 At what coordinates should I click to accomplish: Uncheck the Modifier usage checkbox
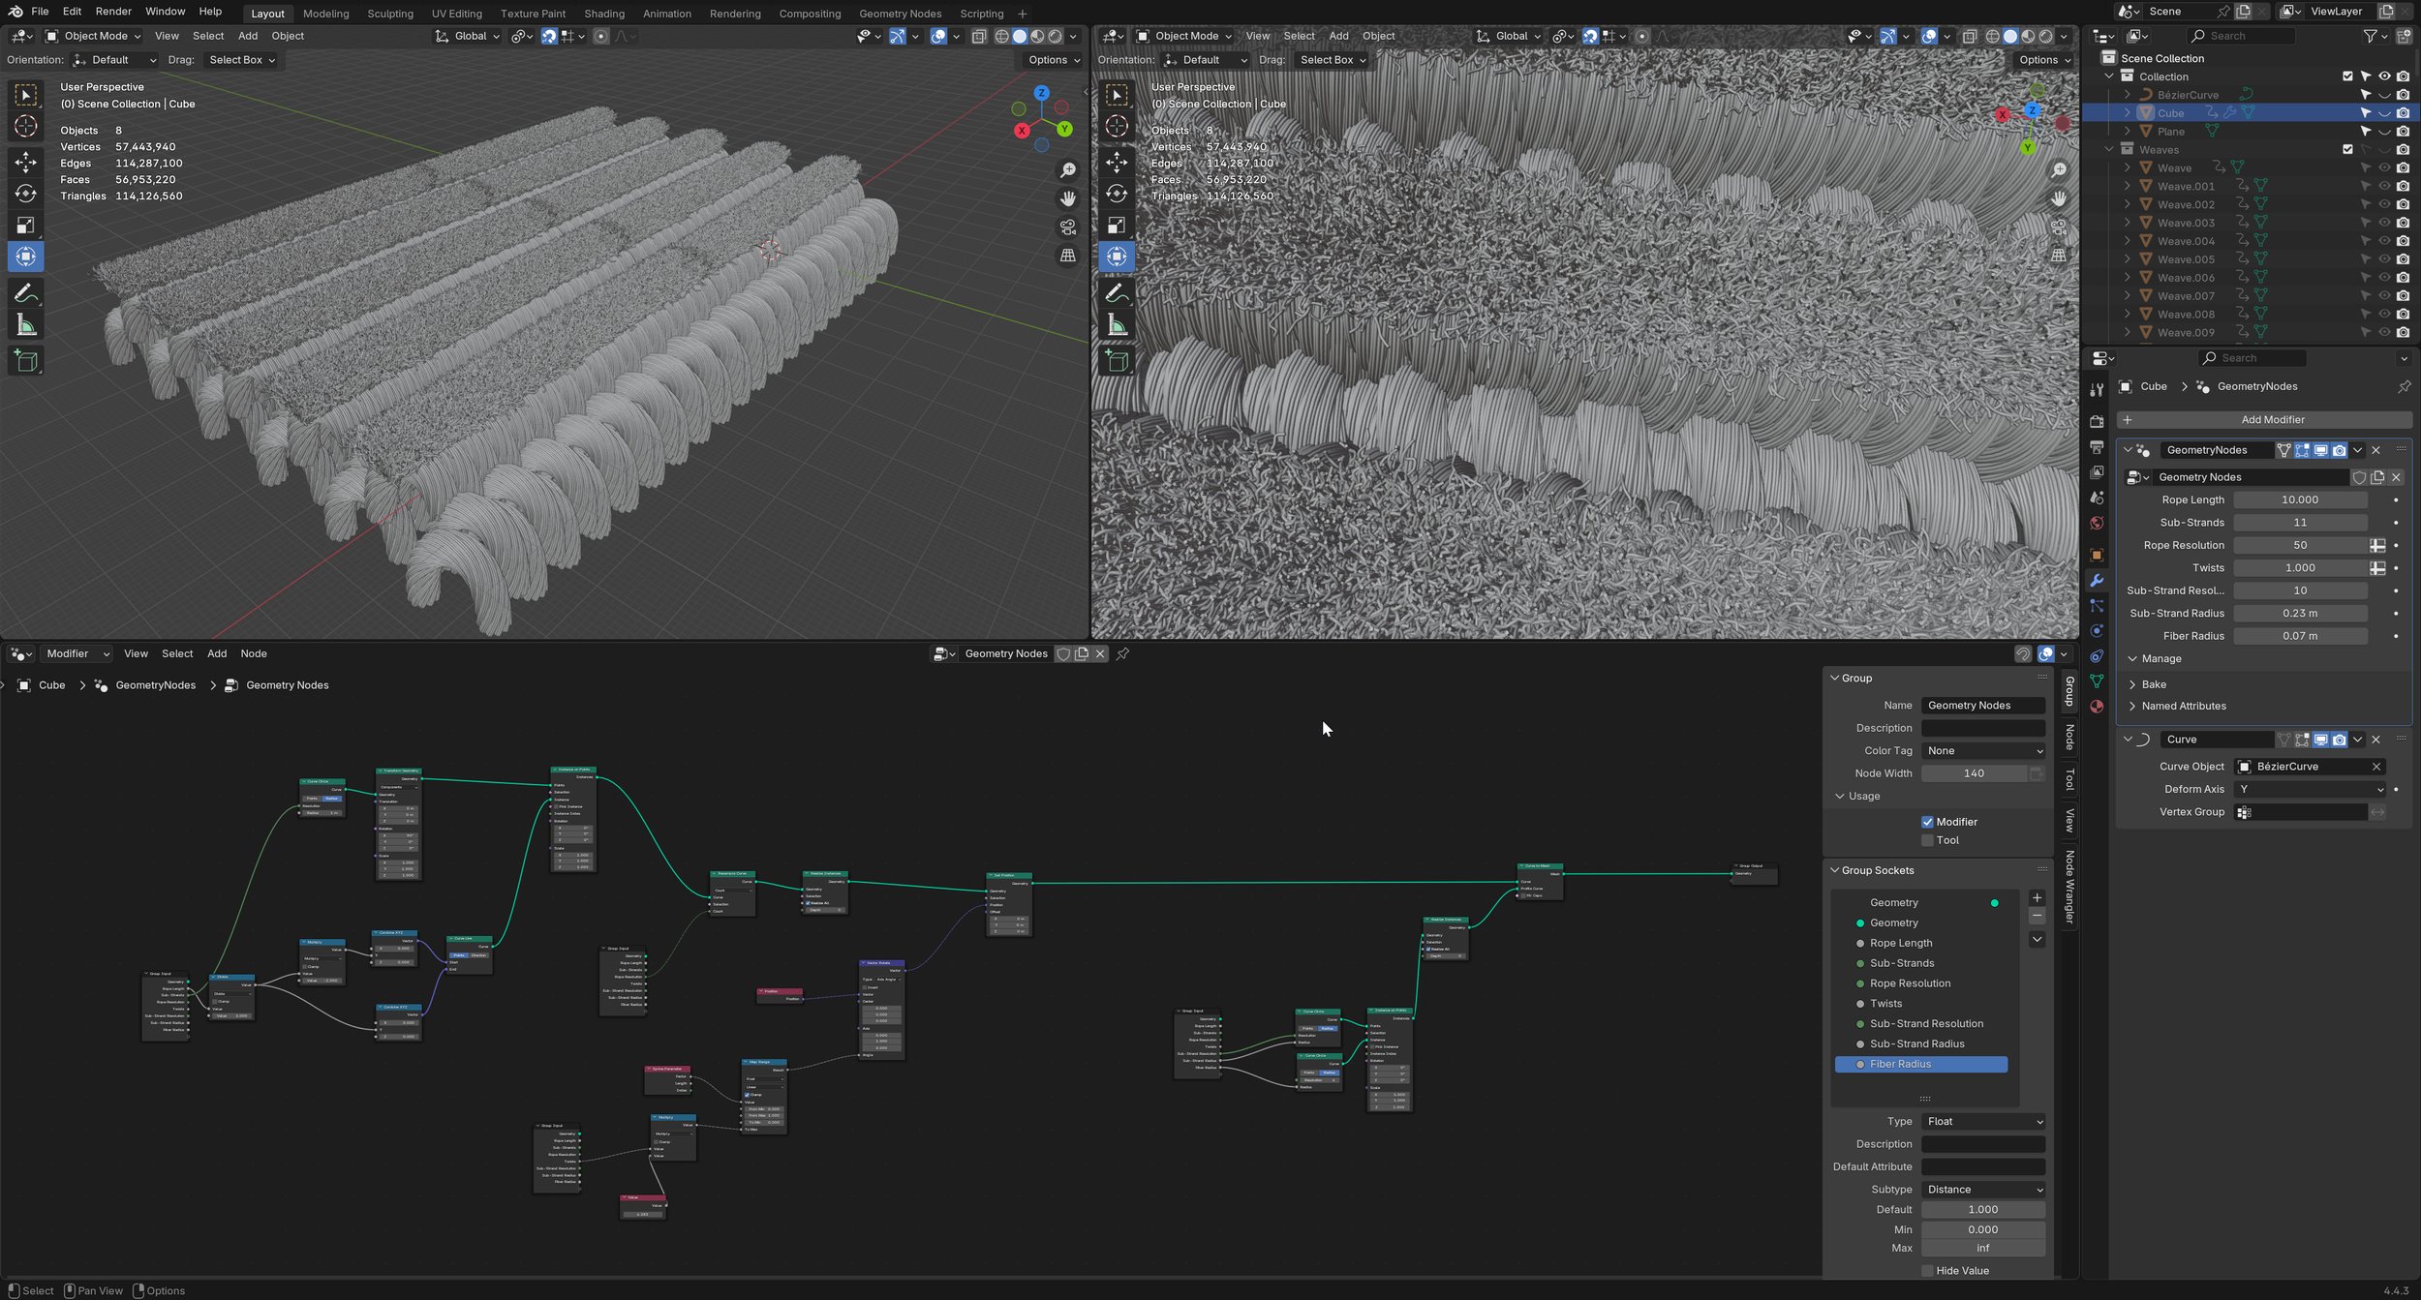(1927, 822)
